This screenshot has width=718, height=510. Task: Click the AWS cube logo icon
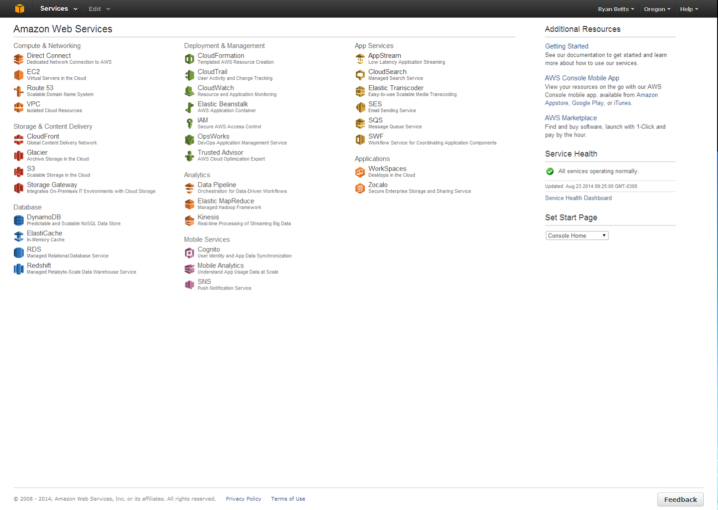point(20,9)
